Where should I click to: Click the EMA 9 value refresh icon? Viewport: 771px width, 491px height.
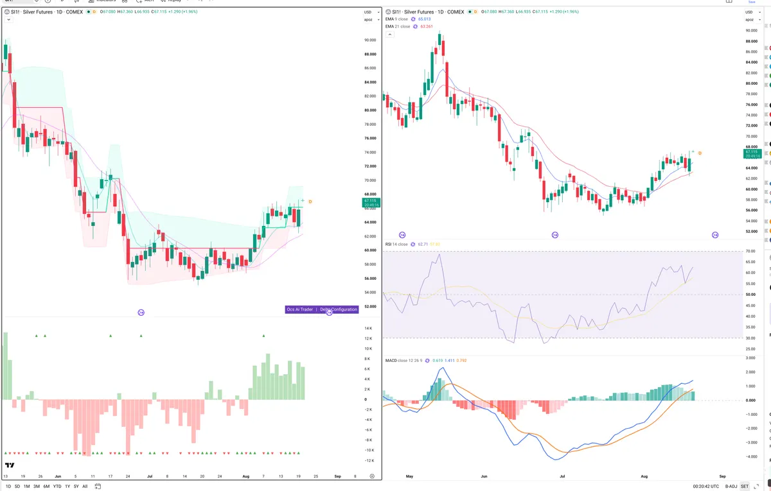tap(412, 19)
